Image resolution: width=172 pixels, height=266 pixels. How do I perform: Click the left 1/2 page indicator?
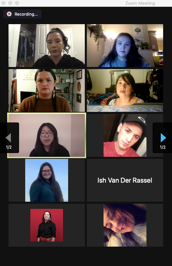click(9, 147)
